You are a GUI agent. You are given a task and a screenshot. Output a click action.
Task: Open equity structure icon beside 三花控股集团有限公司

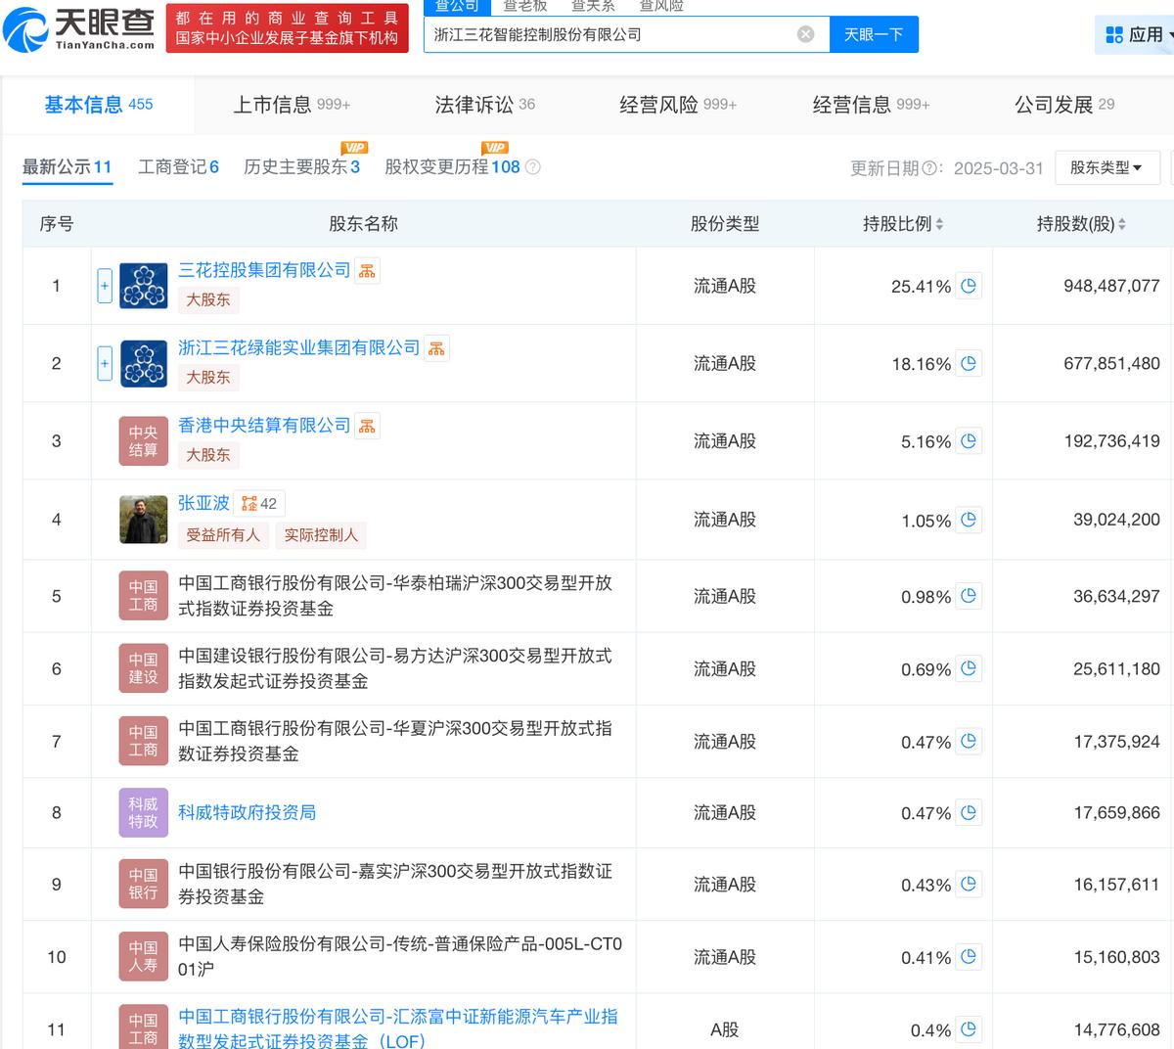tap(367, 271)
